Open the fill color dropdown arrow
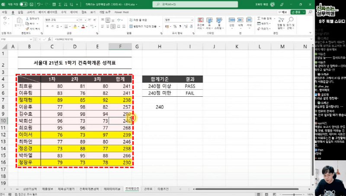 (78, 26)
